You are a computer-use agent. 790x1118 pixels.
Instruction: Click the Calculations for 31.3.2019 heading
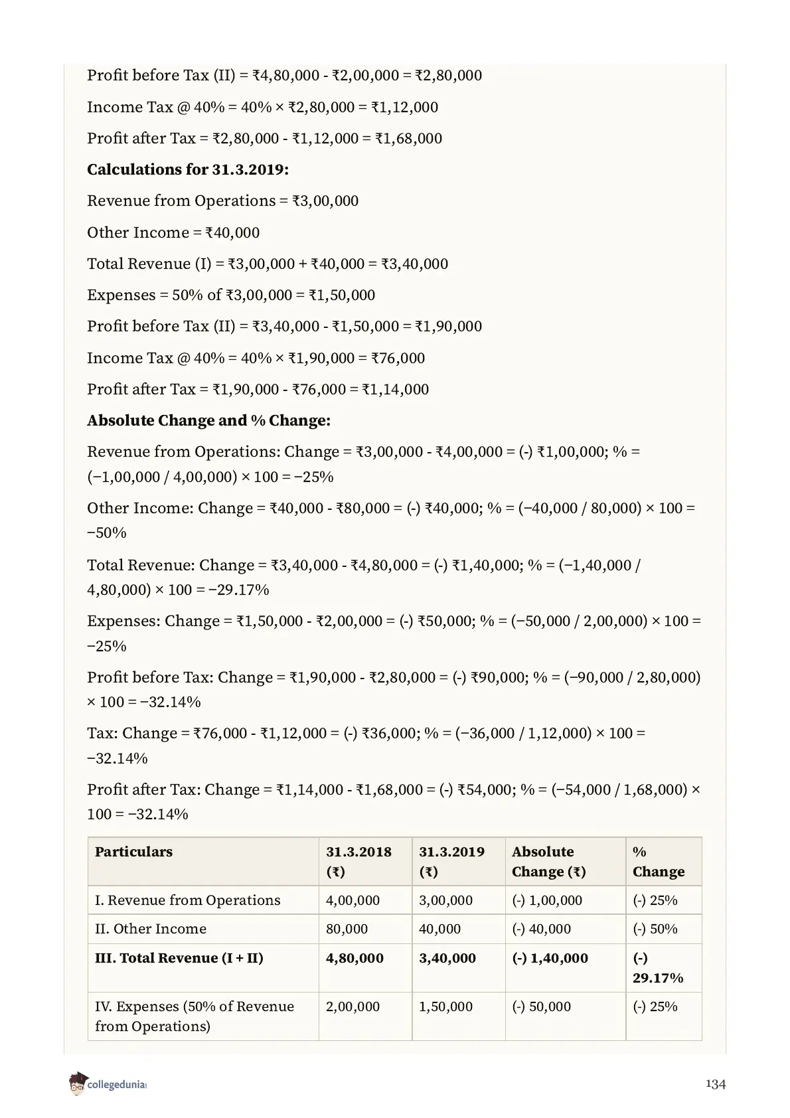[188, 169]
